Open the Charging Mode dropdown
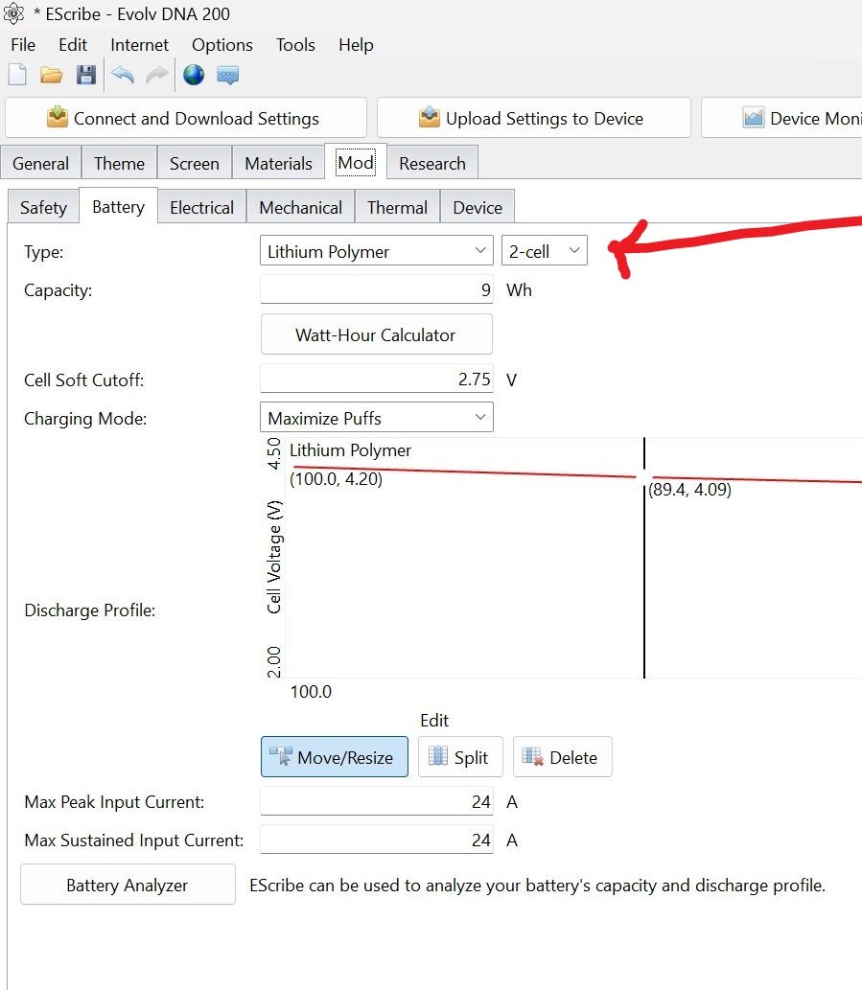 tap(376, 418)
